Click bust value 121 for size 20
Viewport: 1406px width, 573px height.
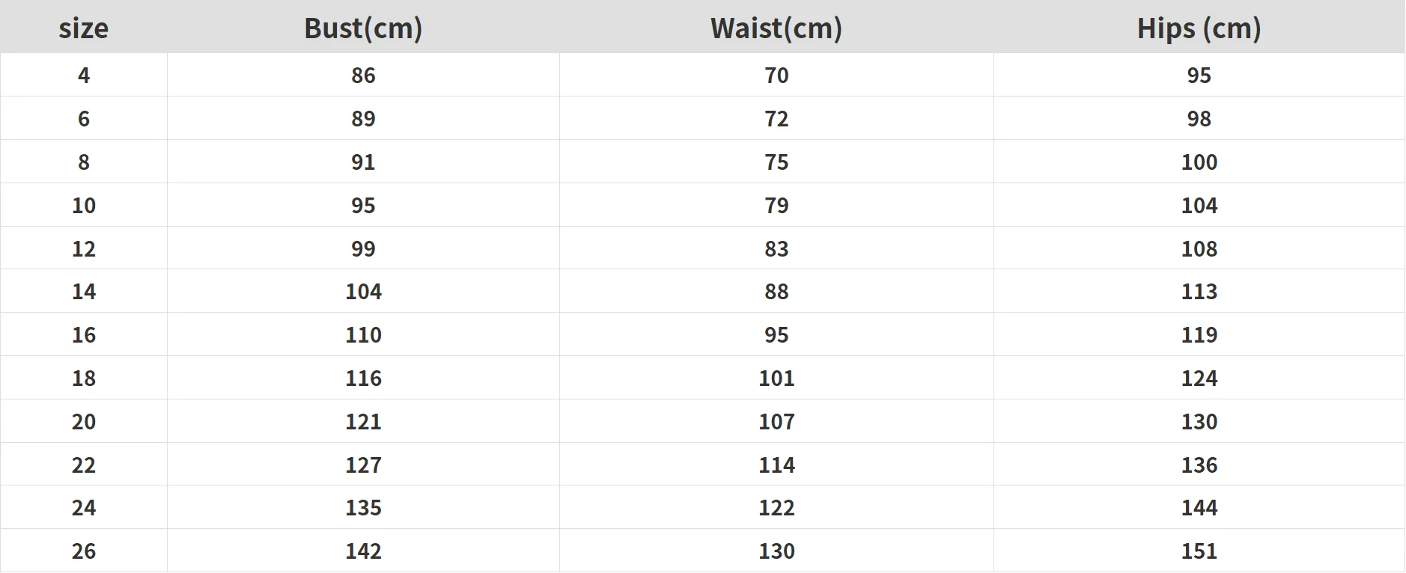(363, 421)
